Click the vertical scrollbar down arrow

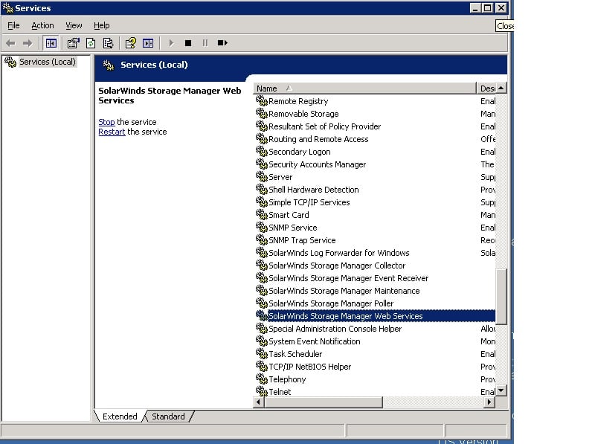[x=501, y=390]
